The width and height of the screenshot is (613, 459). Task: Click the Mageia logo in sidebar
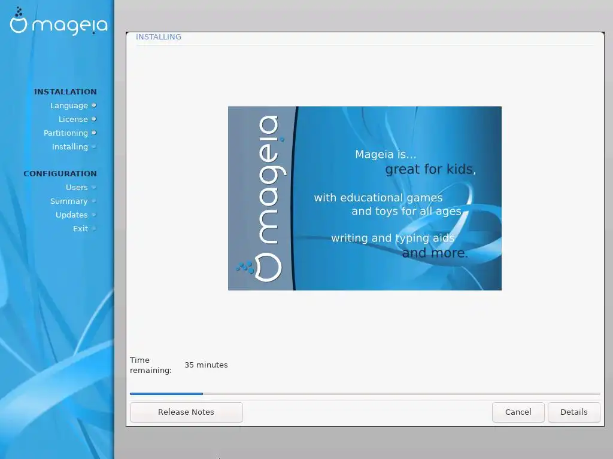click(x=59, y=22)
